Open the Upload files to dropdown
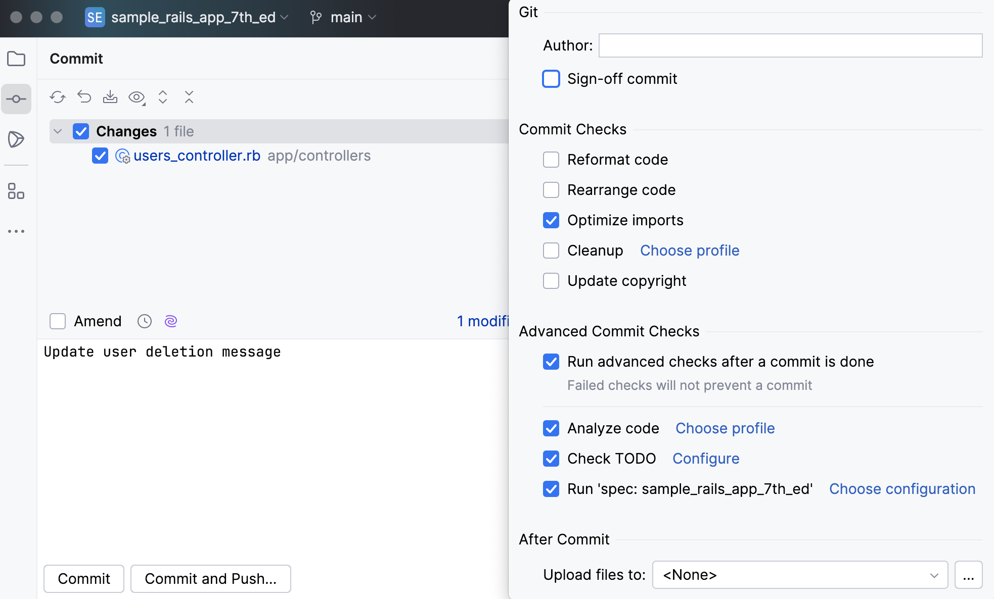This screenshot has height=599, width=994. click(800, 575)
